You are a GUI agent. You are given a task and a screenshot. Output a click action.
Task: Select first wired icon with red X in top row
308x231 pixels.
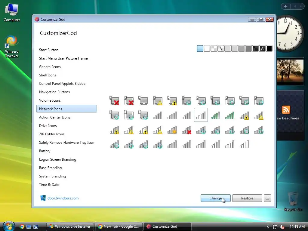pos(114,100)
